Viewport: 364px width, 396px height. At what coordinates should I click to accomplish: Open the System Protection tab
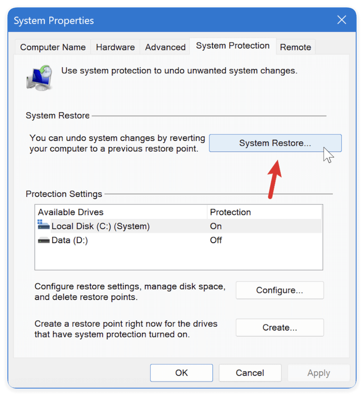point(233,45)
